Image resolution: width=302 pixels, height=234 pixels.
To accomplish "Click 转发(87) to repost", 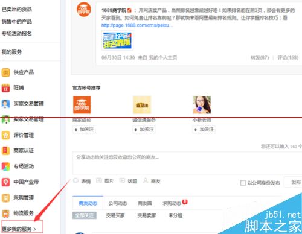I will coord(260,58).
